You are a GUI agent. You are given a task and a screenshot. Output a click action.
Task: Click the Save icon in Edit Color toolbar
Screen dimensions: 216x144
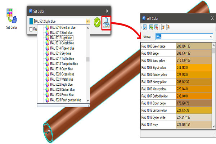pyautogui.click(x=145, y=27)
